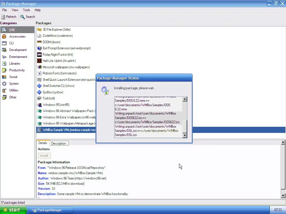Click the status log scroll down arrow
Viewport: 286px width, 214px height.
coord(185,135)
